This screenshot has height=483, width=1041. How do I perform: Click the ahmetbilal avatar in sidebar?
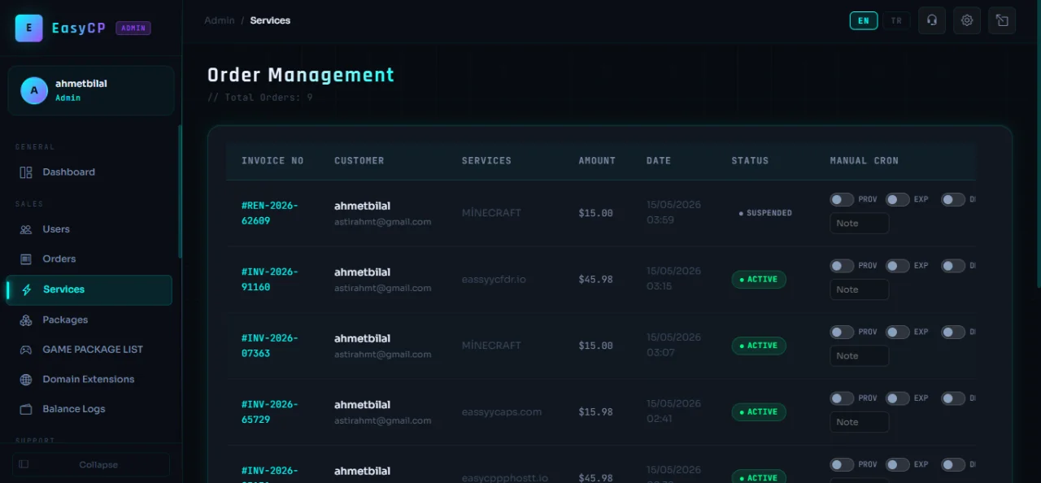[34, 90]
